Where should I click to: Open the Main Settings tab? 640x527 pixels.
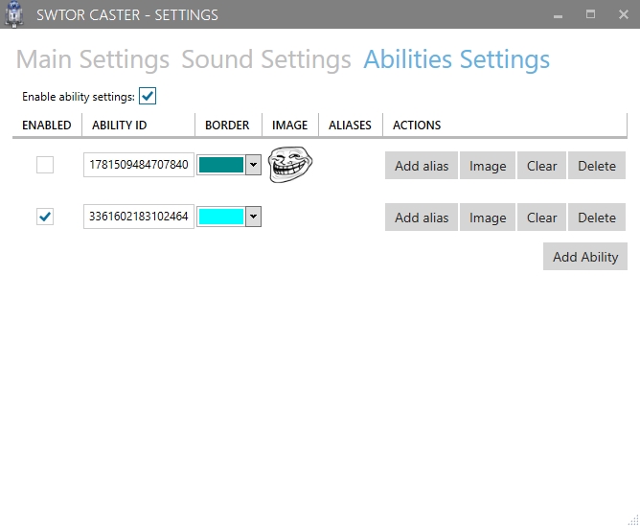coord(93,59)
